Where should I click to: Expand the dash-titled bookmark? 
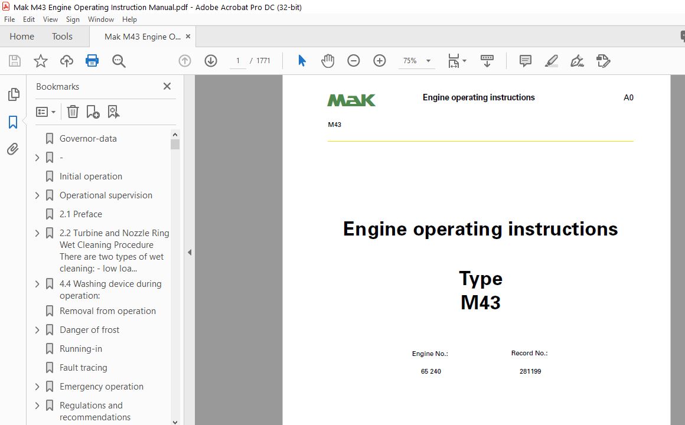pyautogui.click(x=37, y=158)
